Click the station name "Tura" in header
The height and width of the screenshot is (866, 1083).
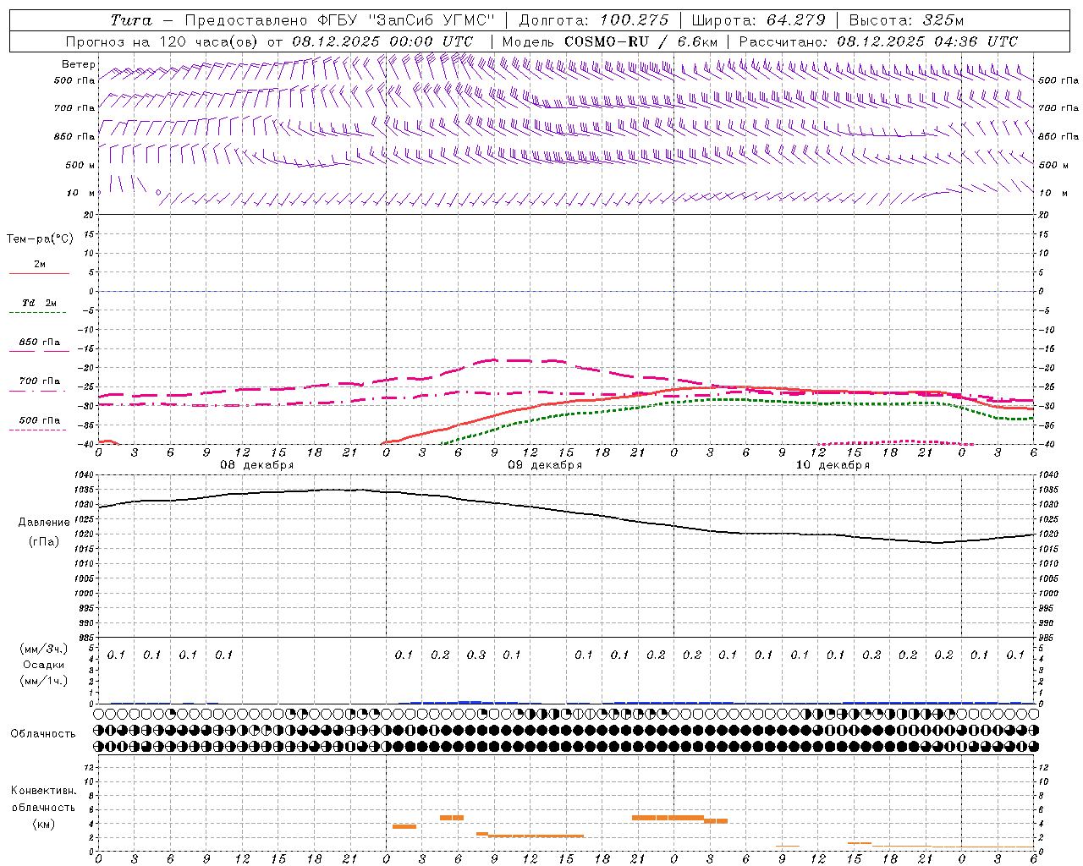131,20
